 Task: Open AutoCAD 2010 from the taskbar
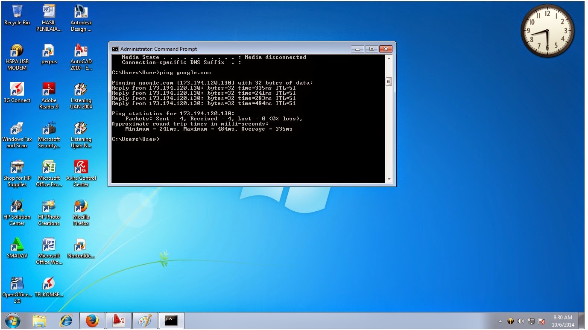[x=118, y=320]
